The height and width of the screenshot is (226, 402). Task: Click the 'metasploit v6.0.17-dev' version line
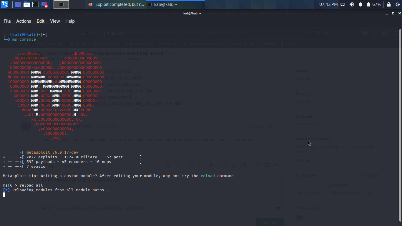coord(52,152)
